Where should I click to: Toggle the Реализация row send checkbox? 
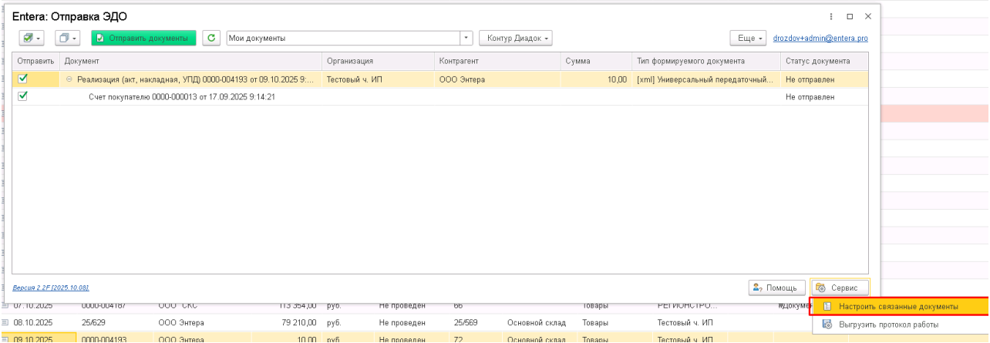coord(22,79)
